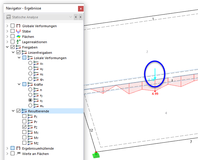Click the Resultierende icon
This screenshot has height=160, width=198.
[x=24, y=111]
